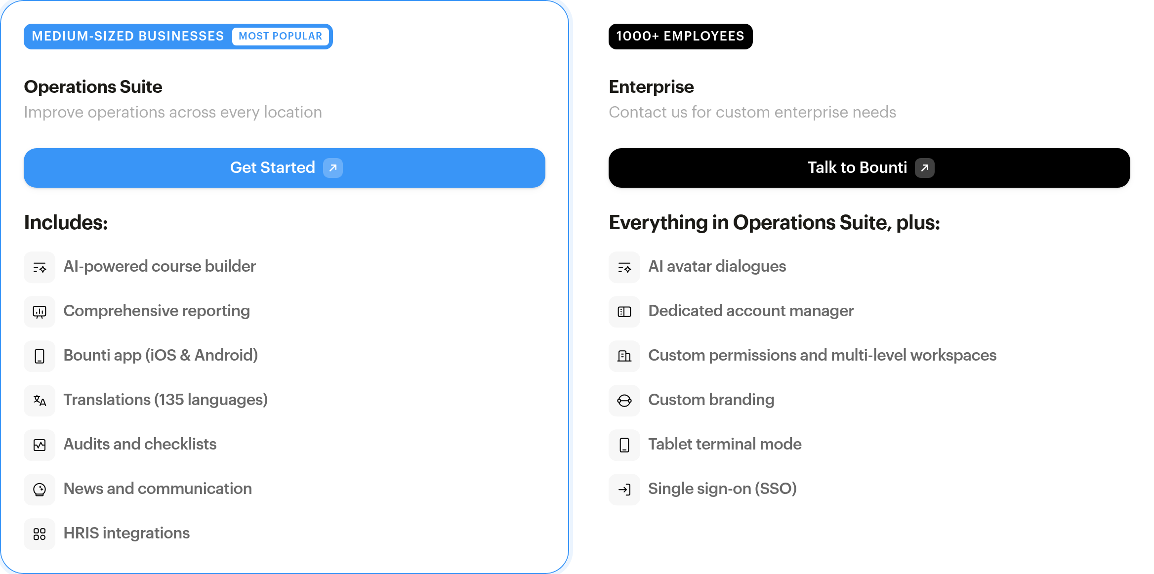Click the Translations language icon
The height and width of the screenshot is (574, 1154).
point(40,401)
